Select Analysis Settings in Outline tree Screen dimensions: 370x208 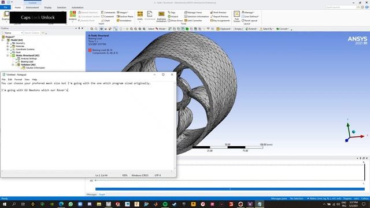(x=29, y=58)
